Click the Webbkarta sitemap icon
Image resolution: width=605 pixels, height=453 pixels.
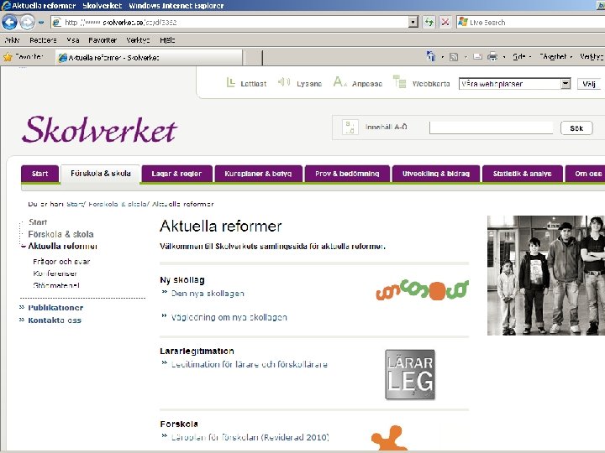399,81
